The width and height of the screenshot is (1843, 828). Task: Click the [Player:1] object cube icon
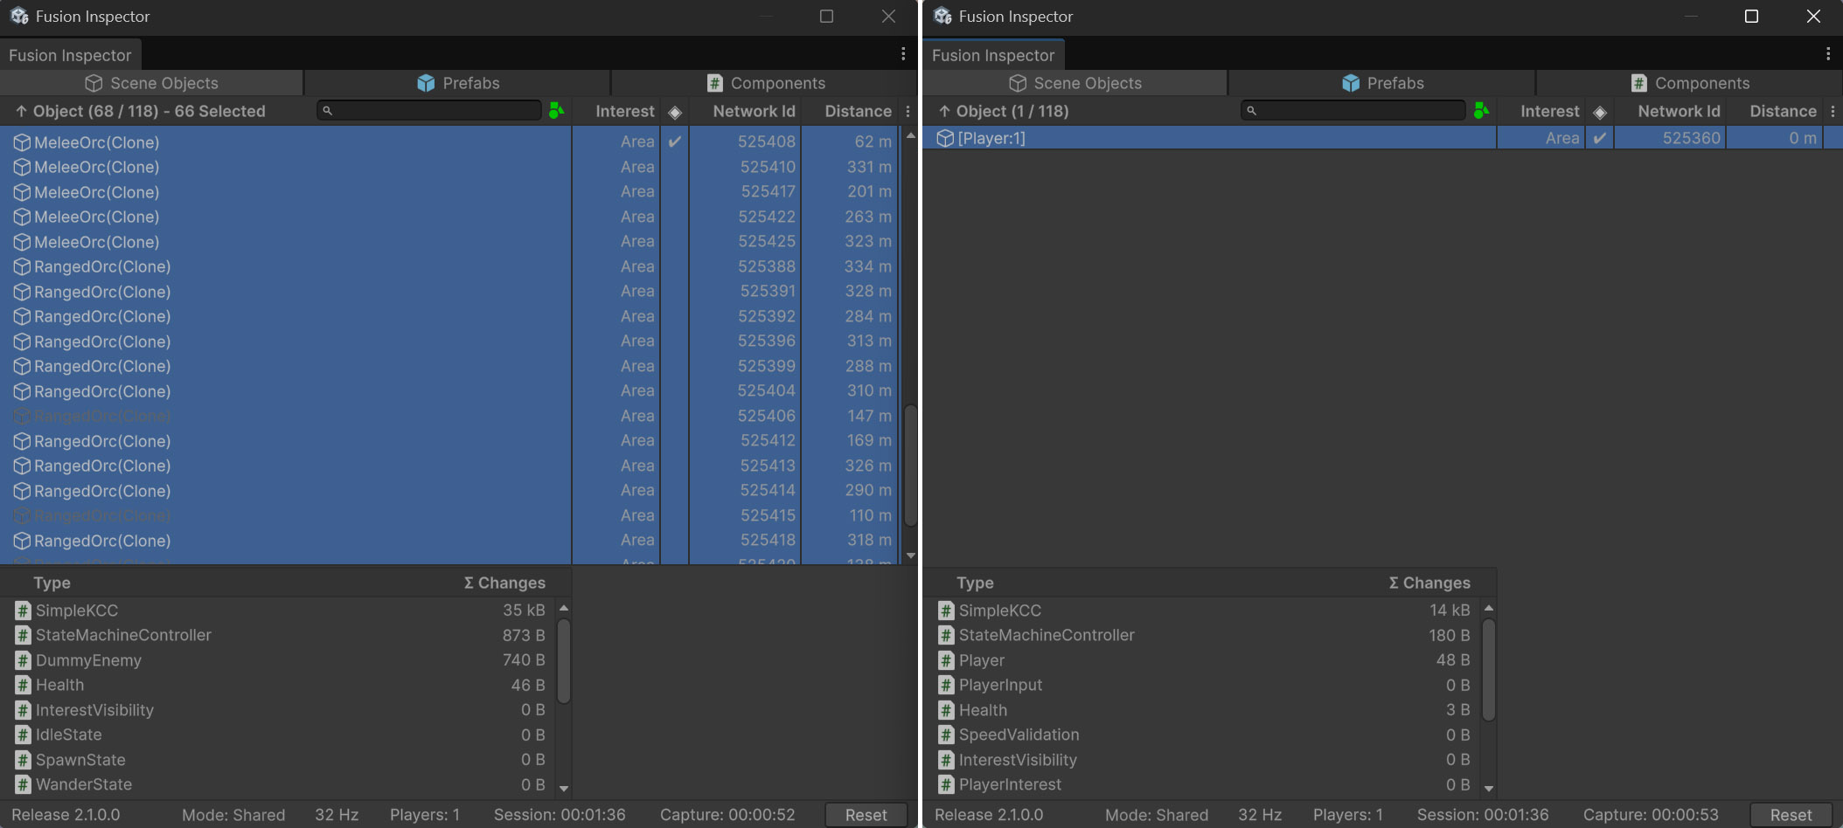(944, 138)
